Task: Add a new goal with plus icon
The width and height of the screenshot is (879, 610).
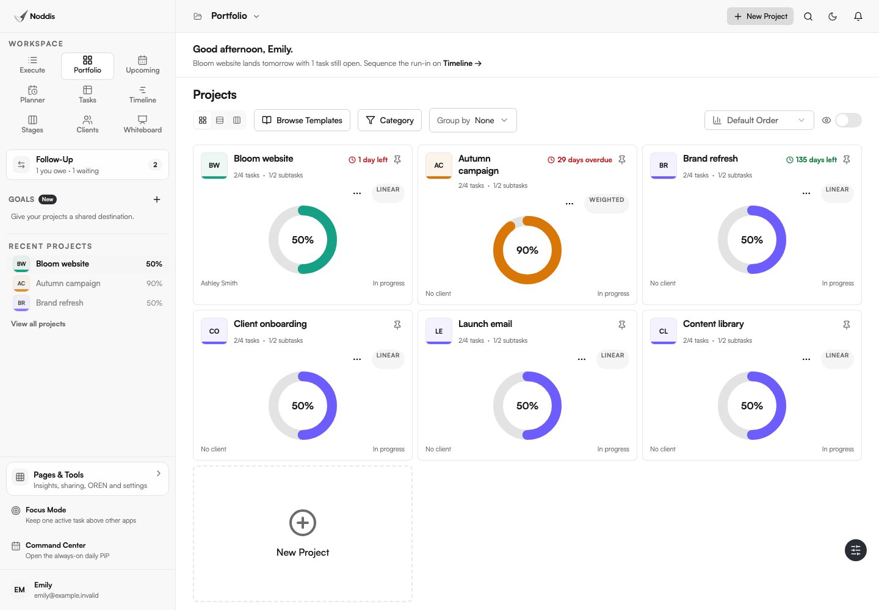Action: pos(157,199)
